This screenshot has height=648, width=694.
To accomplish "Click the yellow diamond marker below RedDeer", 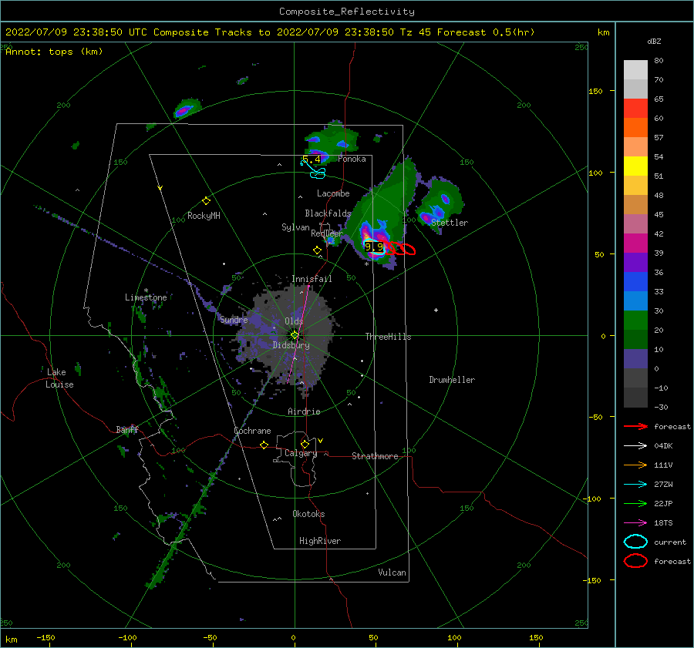I will 318,250.
